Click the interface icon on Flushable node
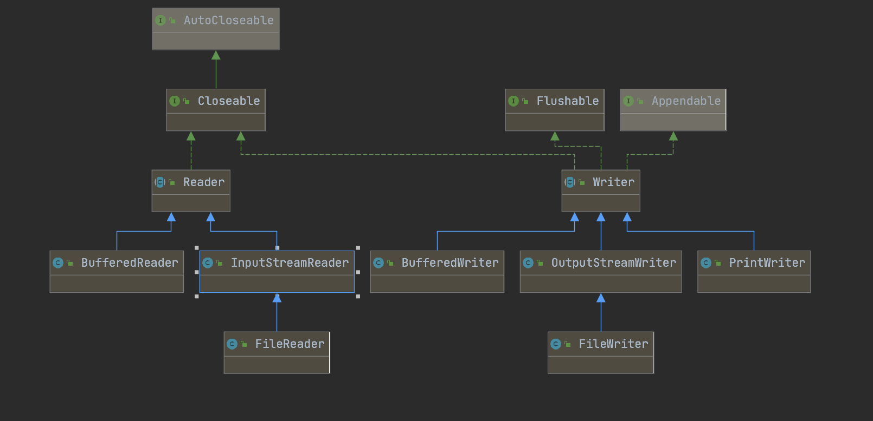 pyautogui.click(x=513, y=101)
